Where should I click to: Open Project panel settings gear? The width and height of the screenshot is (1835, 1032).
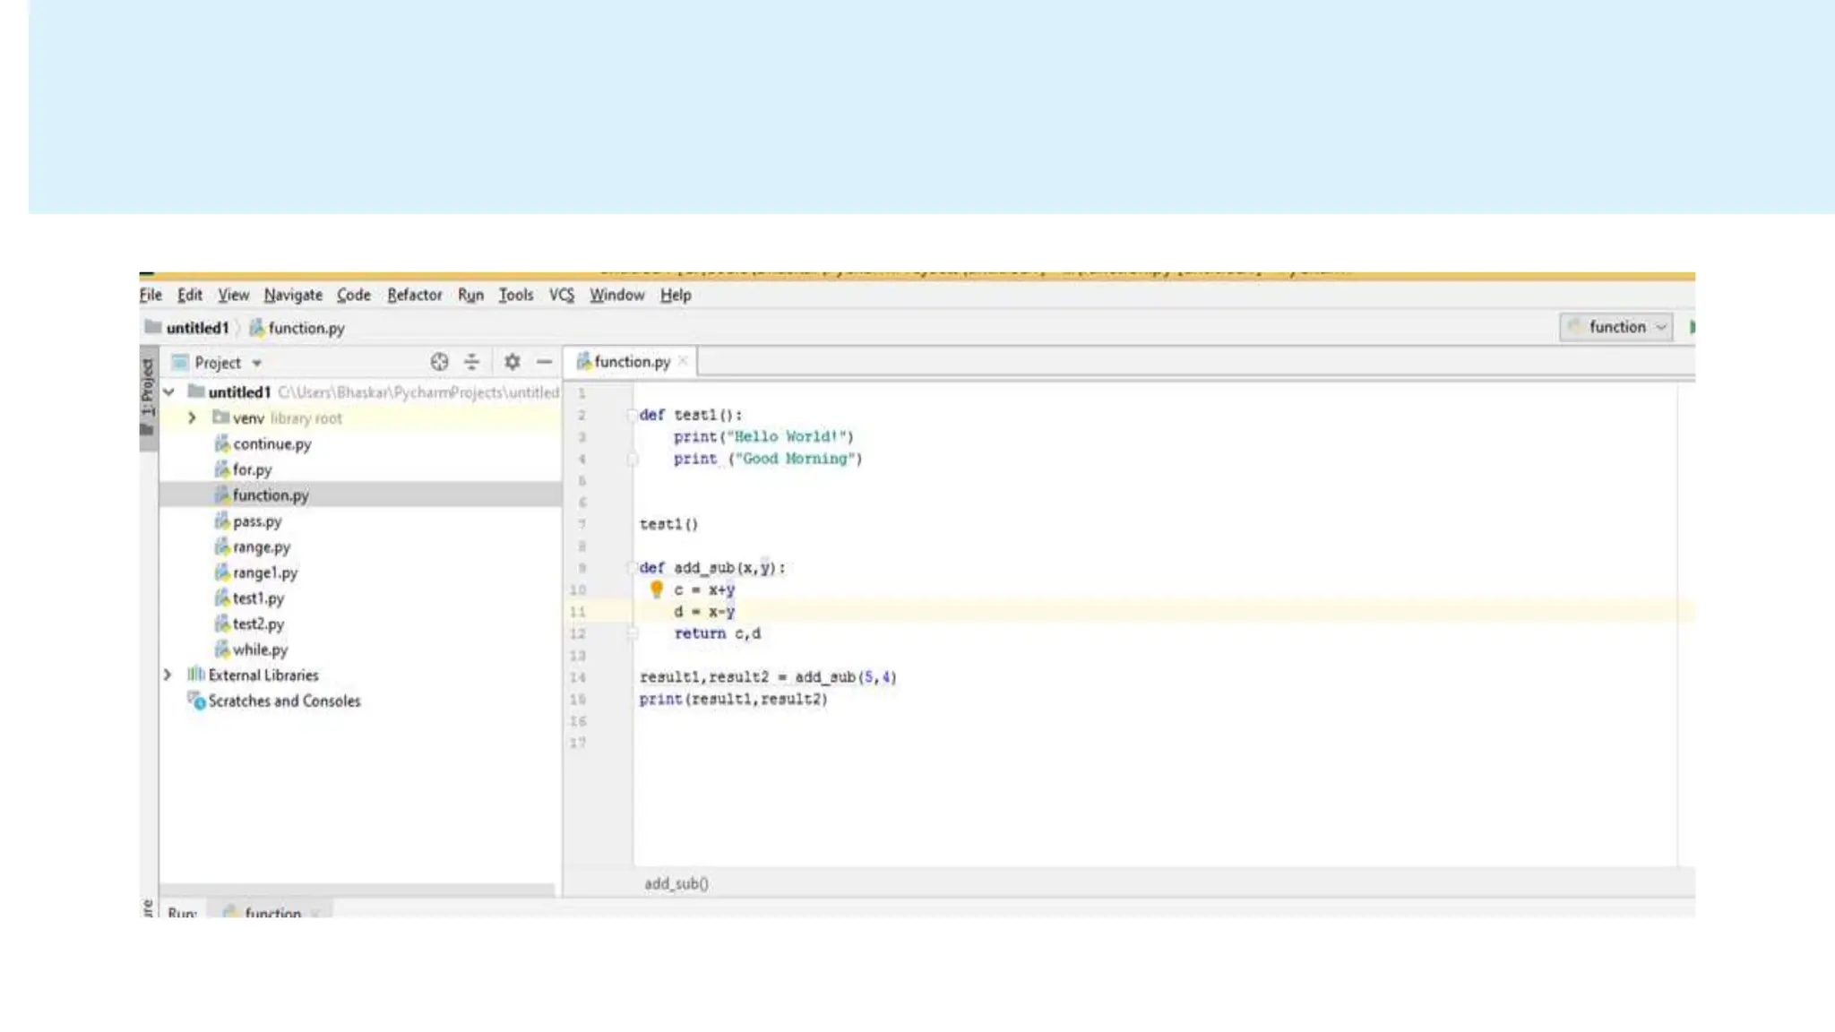tap(512, 362)
